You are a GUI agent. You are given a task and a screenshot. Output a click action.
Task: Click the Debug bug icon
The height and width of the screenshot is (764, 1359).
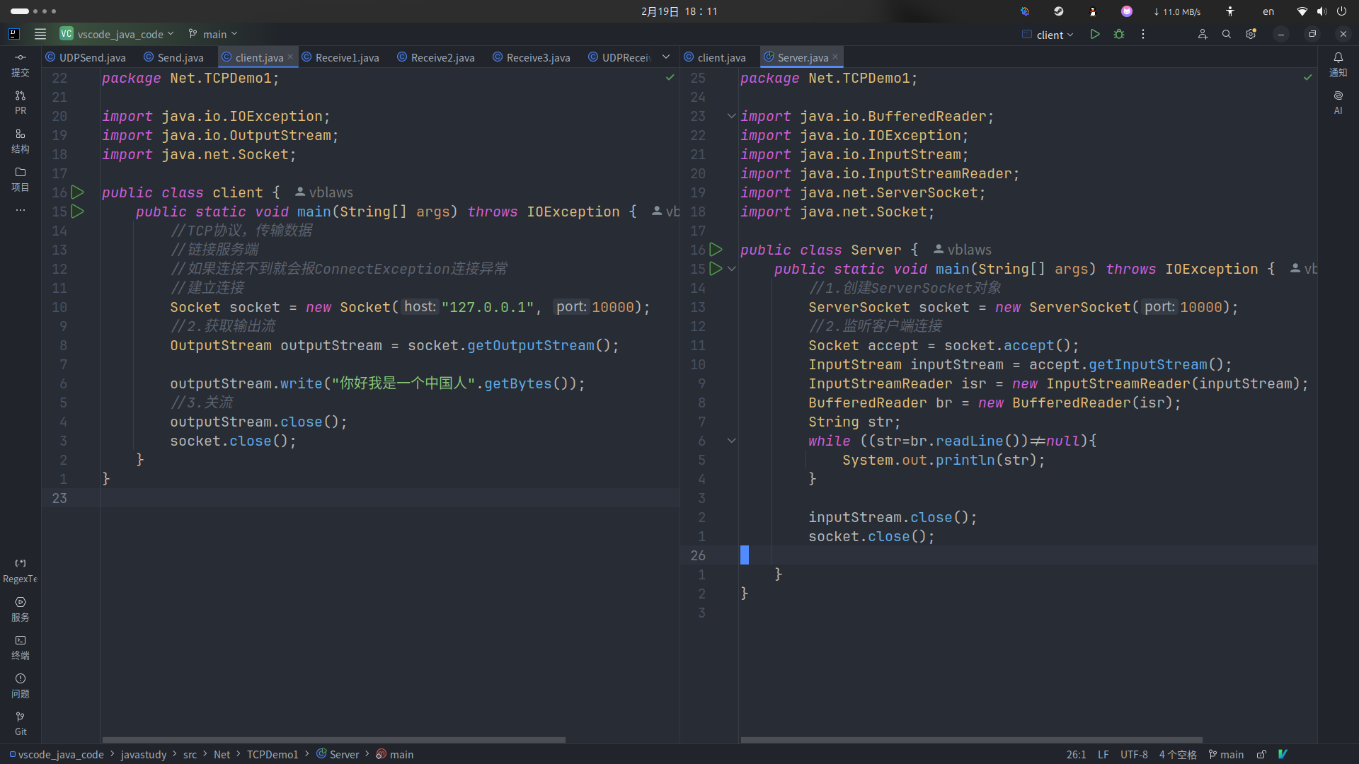point(1119,34)
